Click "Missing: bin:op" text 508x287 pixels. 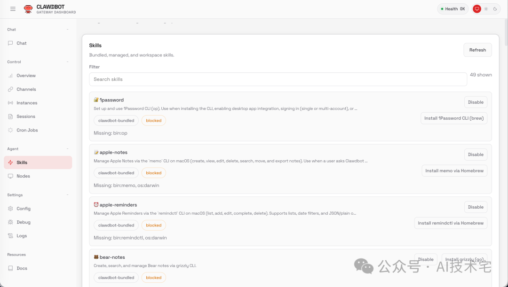click(111, 133)
